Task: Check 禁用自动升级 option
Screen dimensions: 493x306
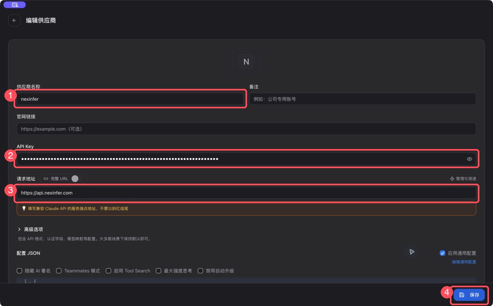Action: tap(200, 271)
